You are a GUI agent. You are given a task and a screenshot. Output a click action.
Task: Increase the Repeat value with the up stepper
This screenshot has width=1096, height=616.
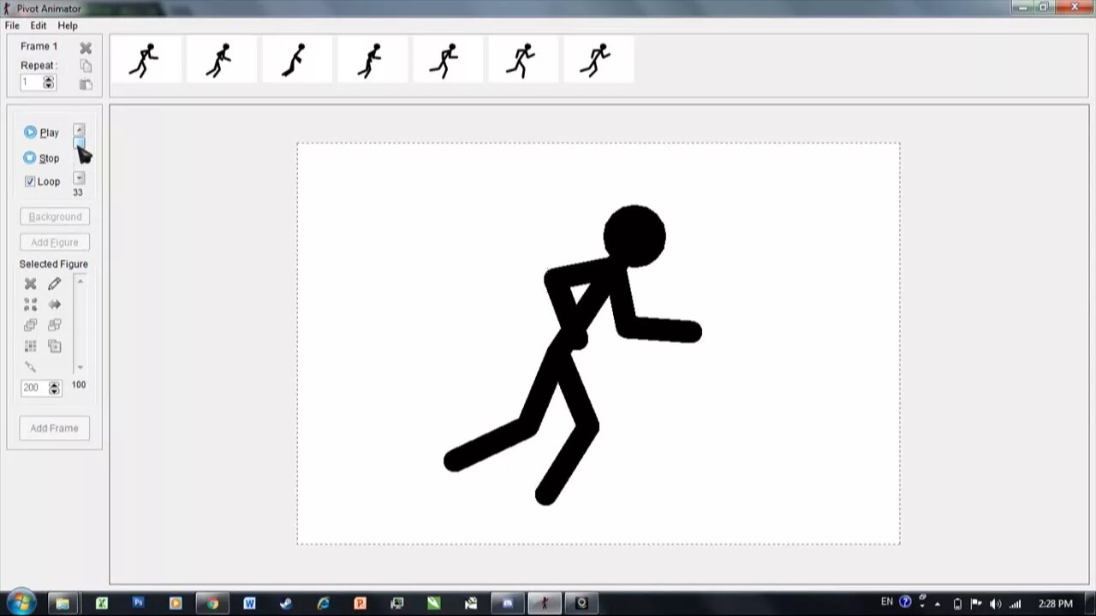[x=49, y=79]
